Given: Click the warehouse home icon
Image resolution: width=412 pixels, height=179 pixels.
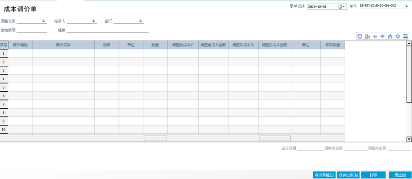Looking at the screenshot, I should (x=390, y=37).
